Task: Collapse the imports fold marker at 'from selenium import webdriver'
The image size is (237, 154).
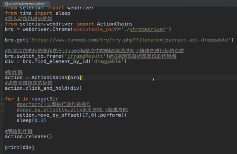Action: pos(2,8)
